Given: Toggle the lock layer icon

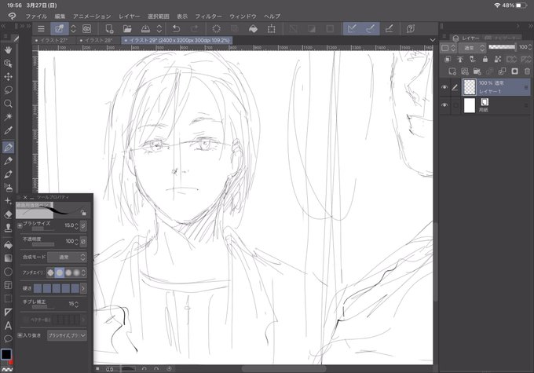Looking at the screenshot, I should click(x=485, y=59).
